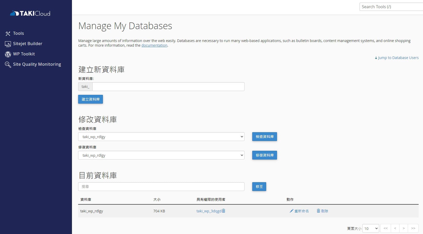Click trash icon beside user taki_wp_3dqgd
This screenshot has width=423, height=234.
click(223, 211)
